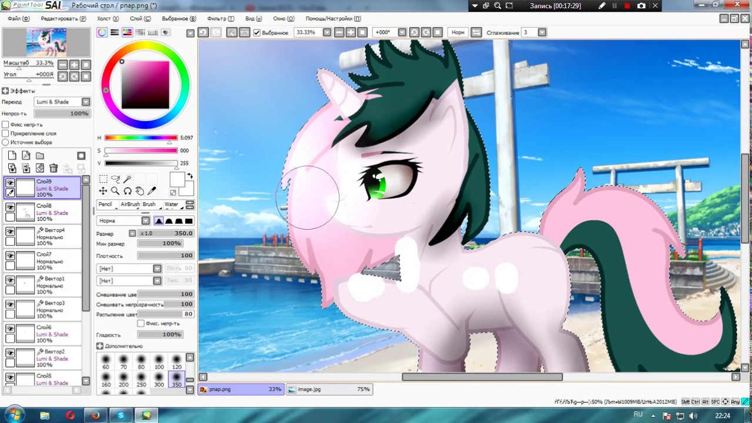
Task: Open the Фильтр menu
Action: click(220, 18)
